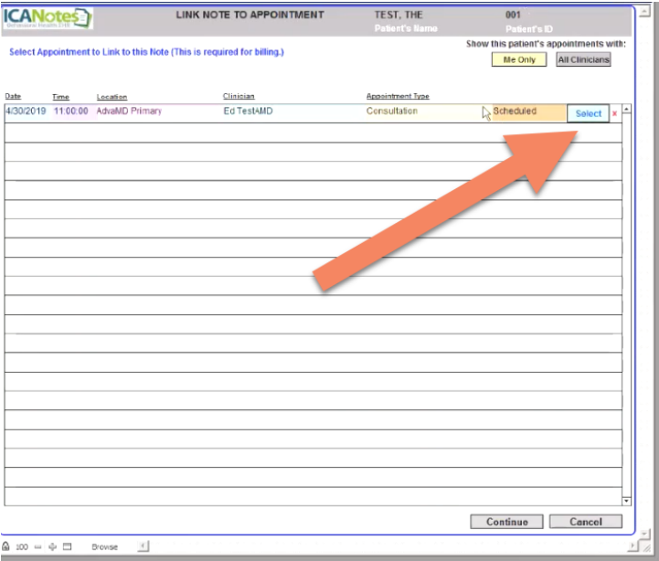Open the Browse mode popup menu
The image size is (659, 561).
pos(104,546)
